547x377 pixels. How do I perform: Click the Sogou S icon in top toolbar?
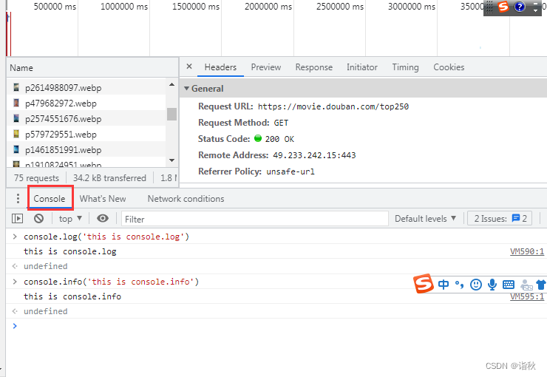coord(503,6)
